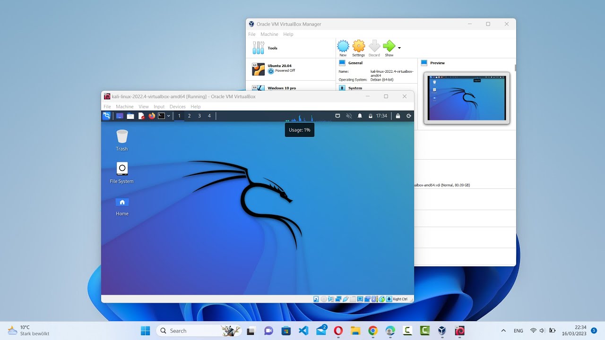Image resolution: width=605 pixels, height=340 pixels.
Task: Click General section header in VM details
Action: click(355, 63)
